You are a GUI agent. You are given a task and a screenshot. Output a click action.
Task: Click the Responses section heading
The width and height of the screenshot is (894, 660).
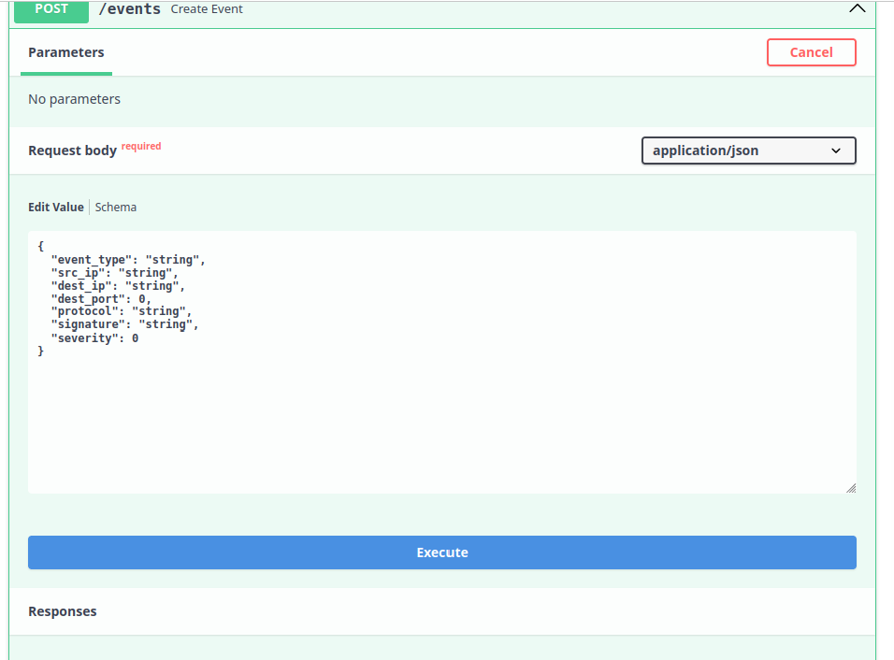pos(63,611)
